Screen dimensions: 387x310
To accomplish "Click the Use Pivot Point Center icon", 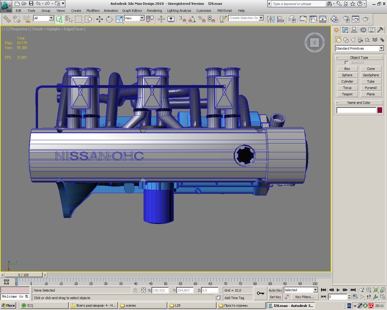I will [150, 19].
